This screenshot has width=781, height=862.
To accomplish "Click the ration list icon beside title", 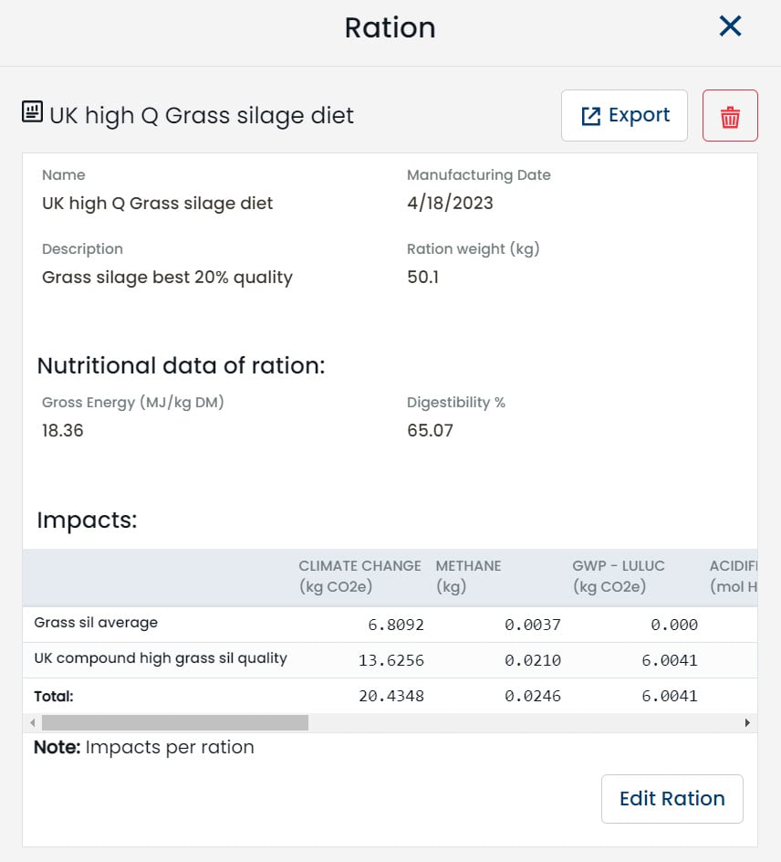I will (x=33, y=112).
